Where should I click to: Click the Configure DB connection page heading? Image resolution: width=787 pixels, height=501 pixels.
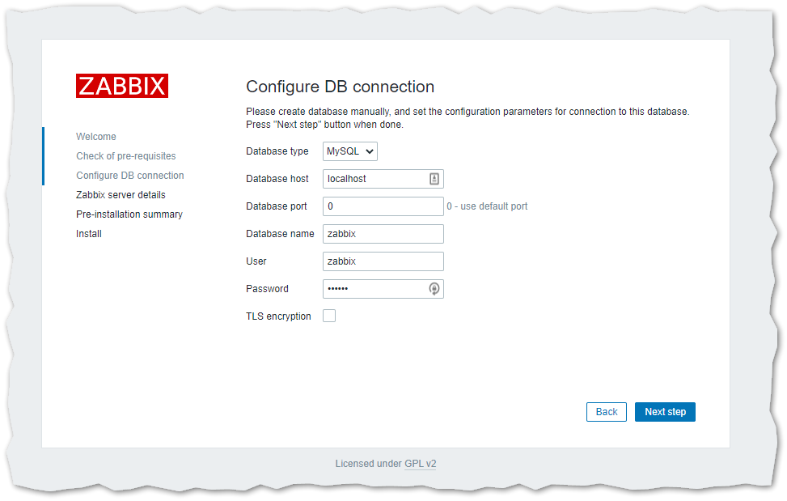[340, 87]
